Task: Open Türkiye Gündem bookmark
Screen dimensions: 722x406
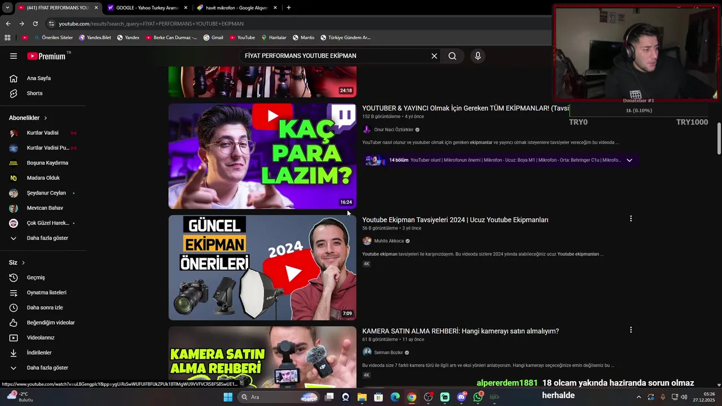Action: click(345, 38)
